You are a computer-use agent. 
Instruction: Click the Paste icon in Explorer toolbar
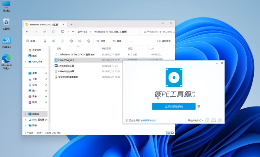(62, 41)
